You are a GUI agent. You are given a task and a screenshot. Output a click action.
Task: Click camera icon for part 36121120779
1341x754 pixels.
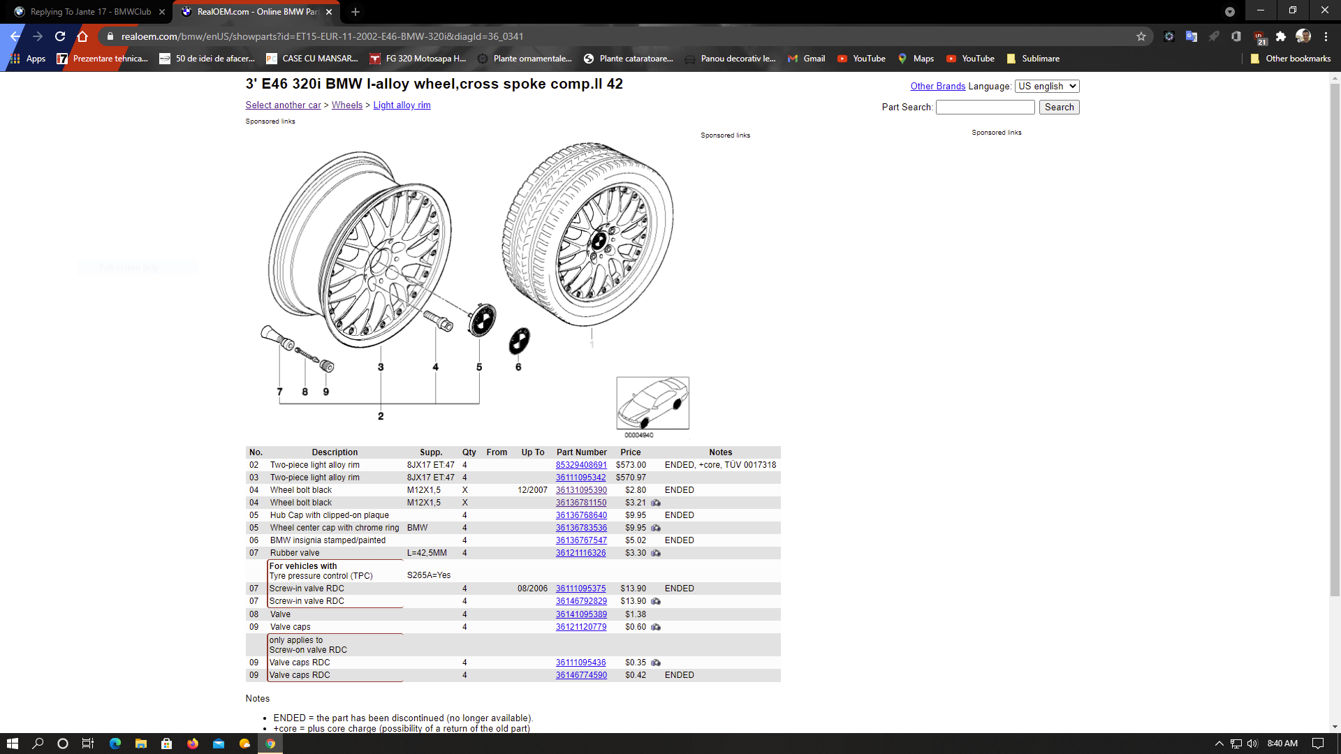(656, 627)
